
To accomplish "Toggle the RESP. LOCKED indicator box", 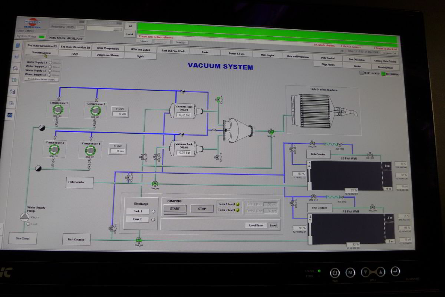I will click(361, 73).
